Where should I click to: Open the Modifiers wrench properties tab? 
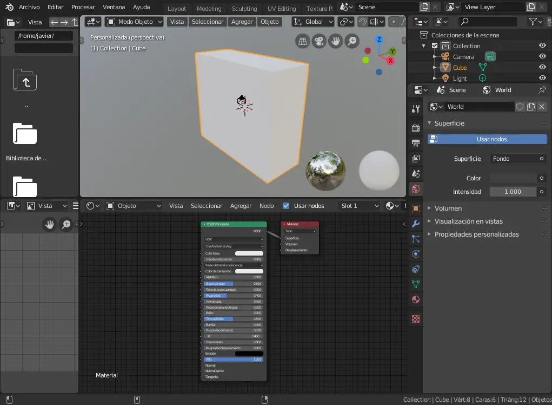415,224
